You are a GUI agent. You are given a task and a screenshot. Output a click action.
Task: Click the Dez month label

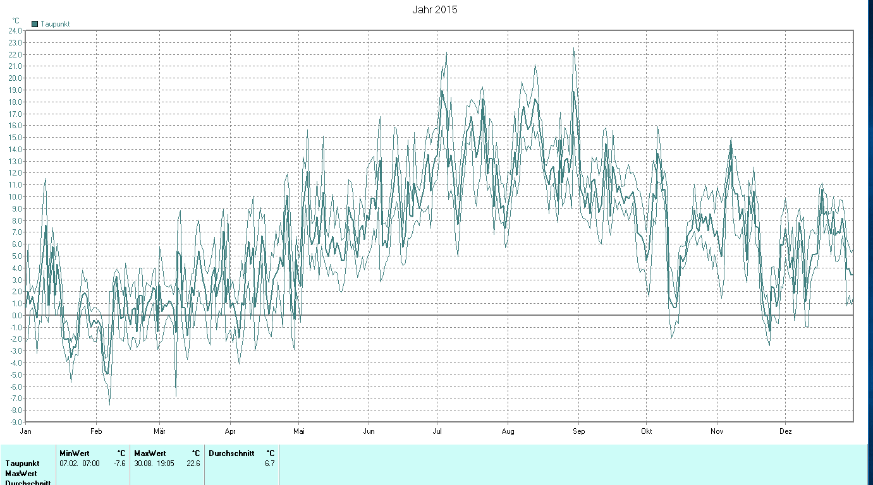[786, 432]
